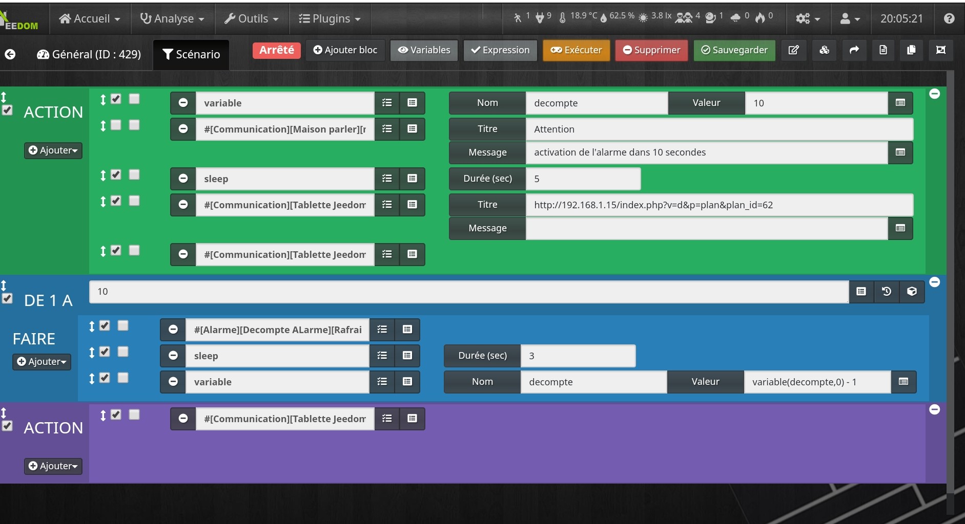The image size is (965, 524).
Task: Remove the variable action in first ACTION block
Action: (183, 103)
